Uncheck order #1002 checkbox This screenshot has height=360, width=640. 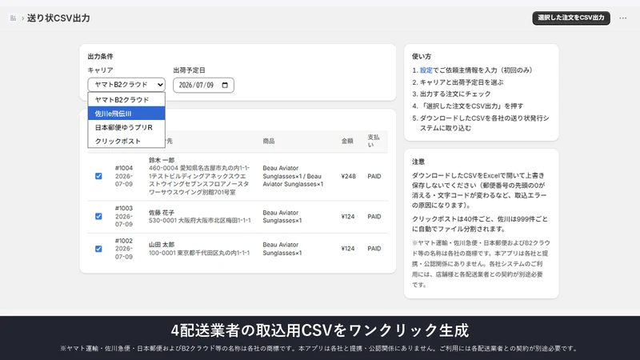(x=98, y=249)
